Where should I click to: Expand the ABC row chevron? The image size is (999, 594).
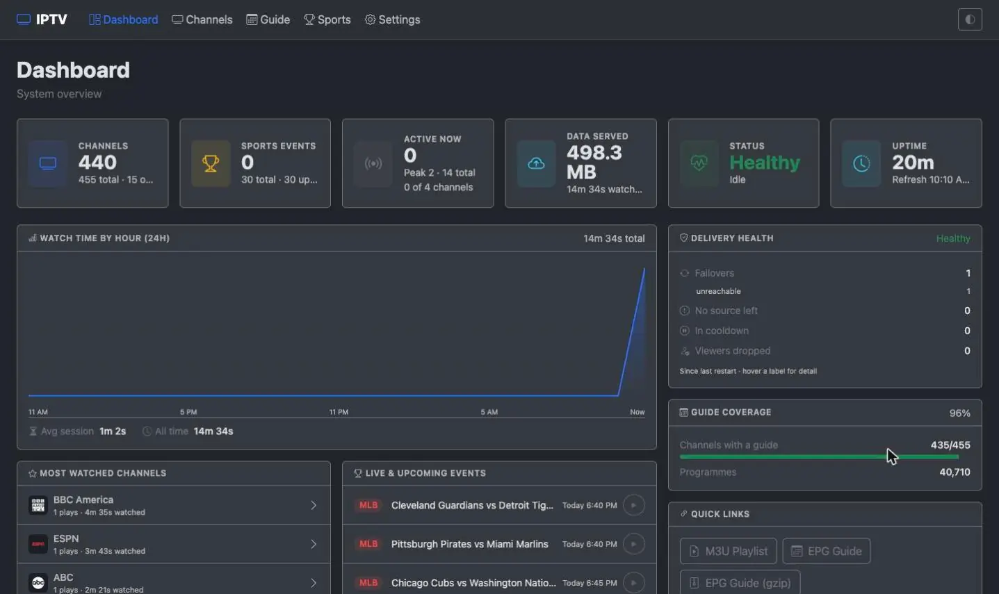click(x=314, y=583)
